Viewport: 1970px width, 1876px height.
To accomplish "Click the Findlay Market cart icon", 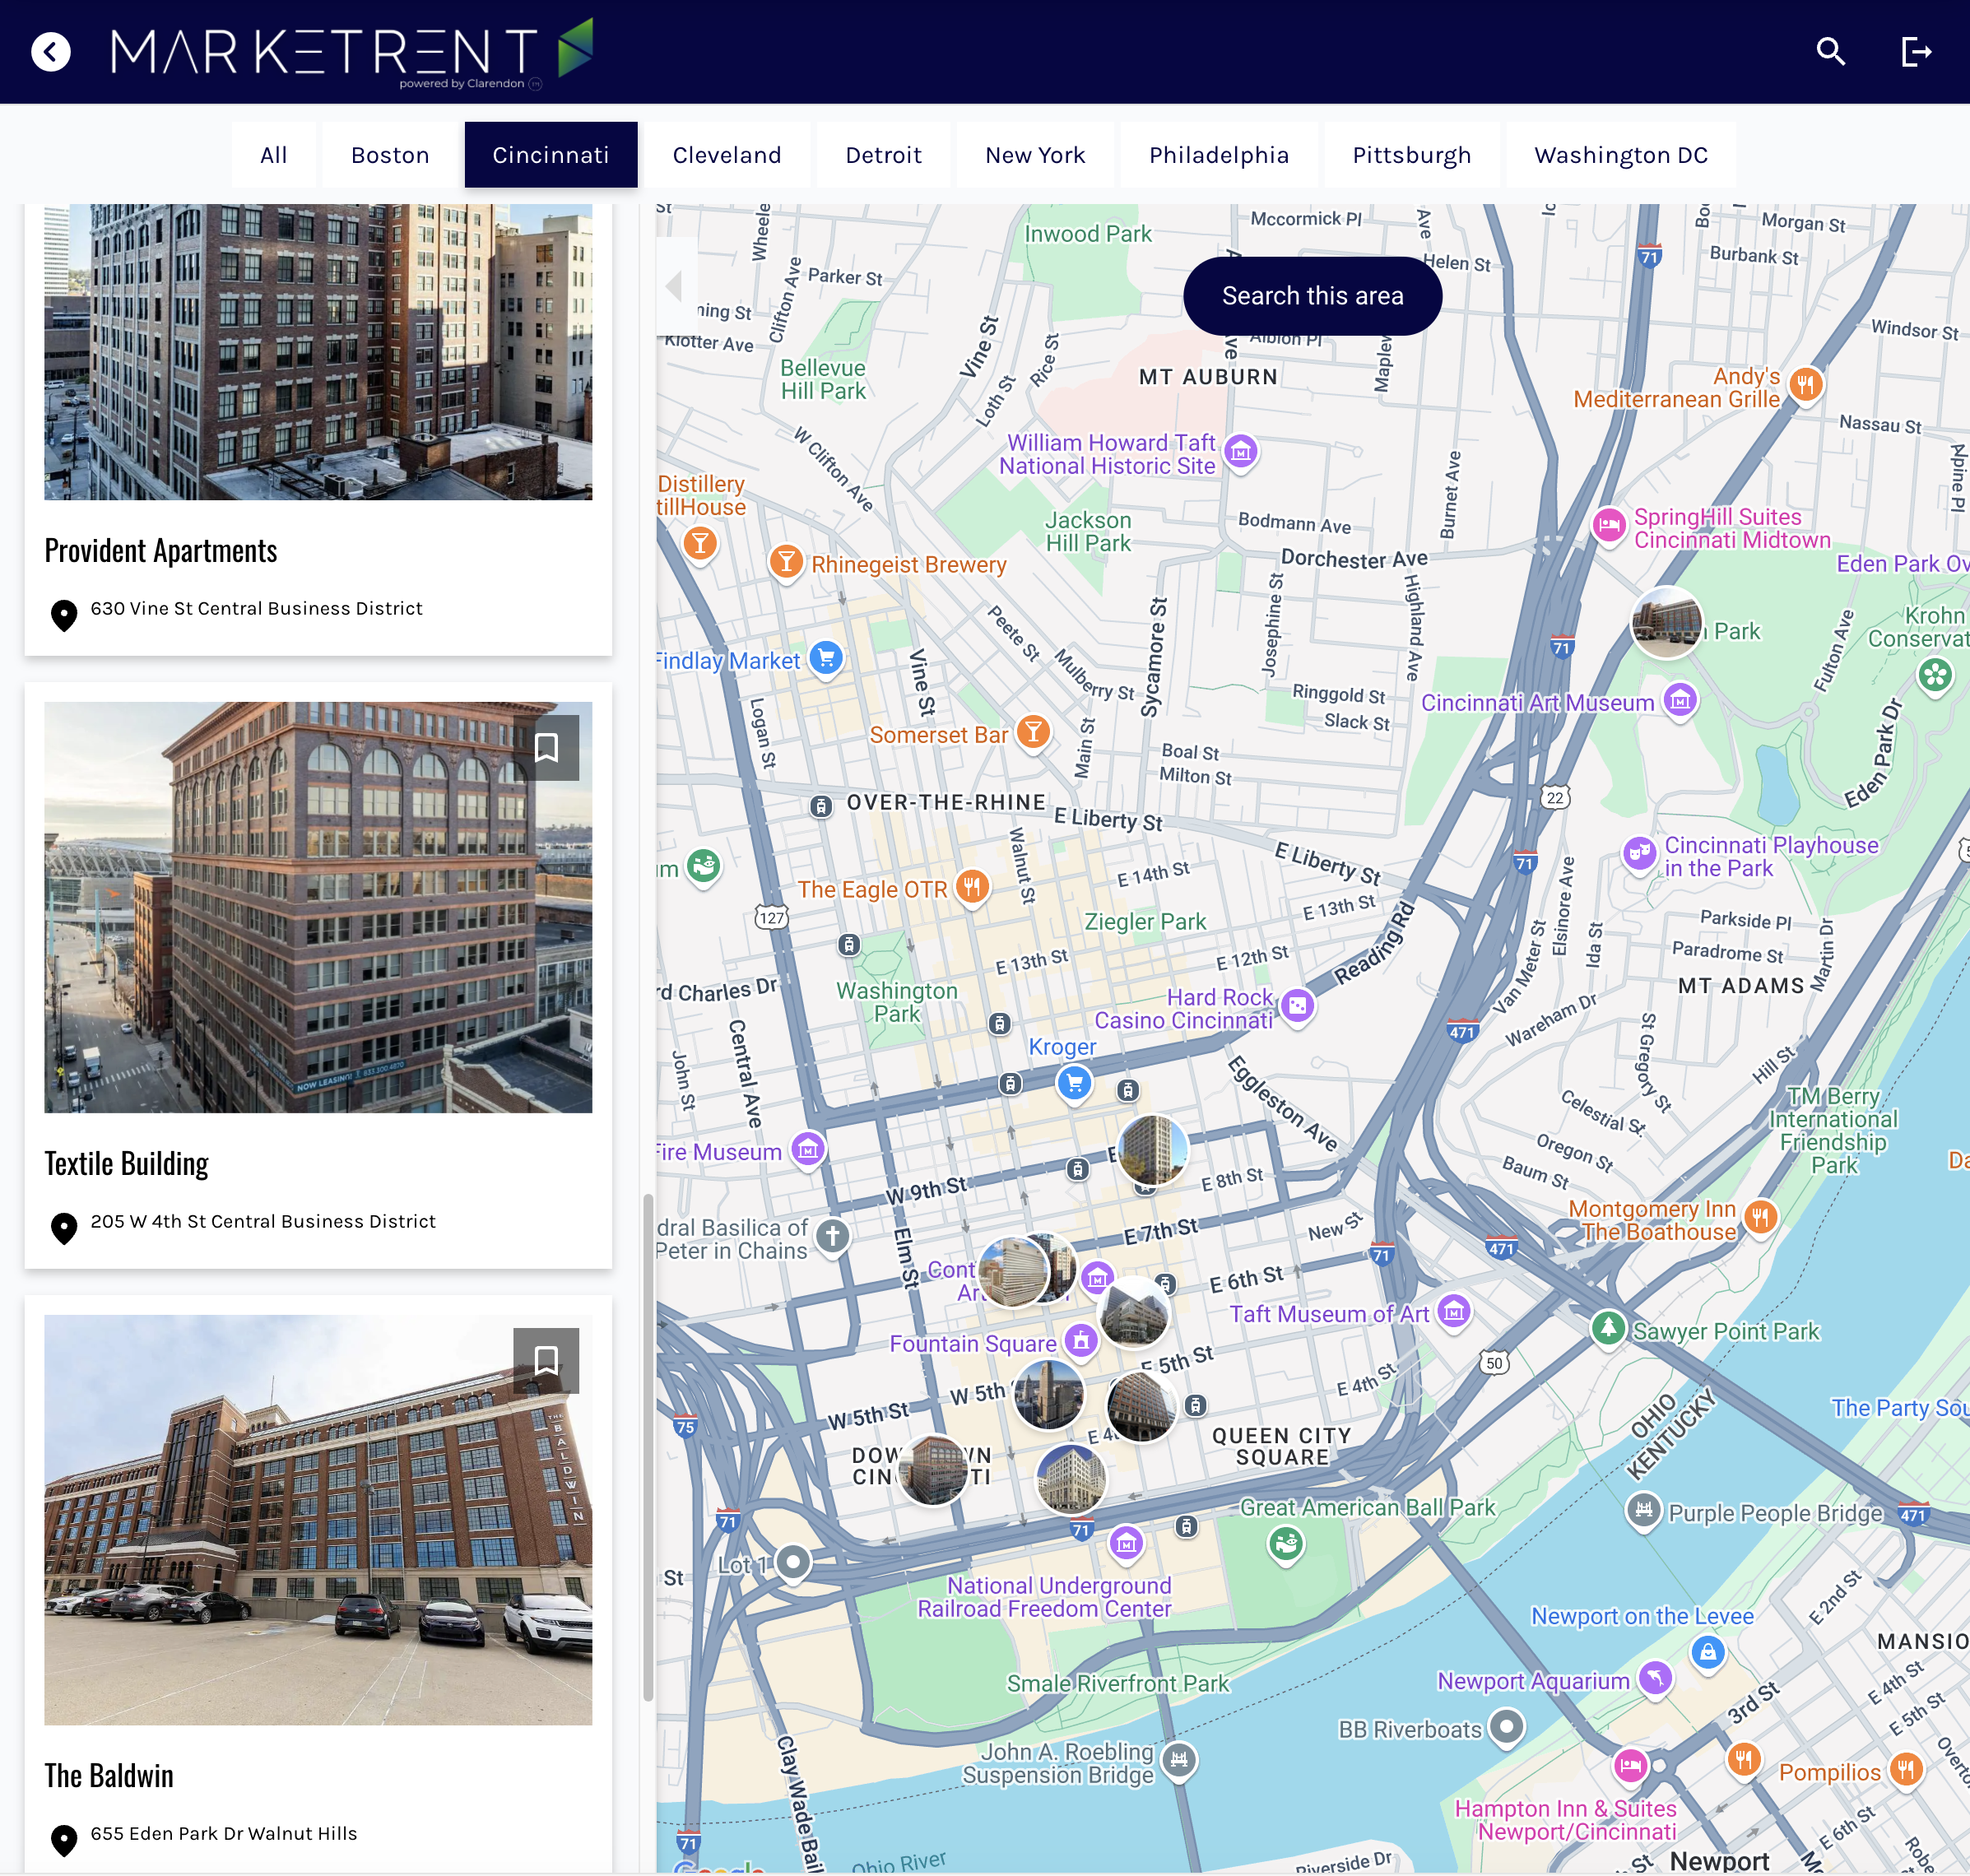I will point(826,658).
